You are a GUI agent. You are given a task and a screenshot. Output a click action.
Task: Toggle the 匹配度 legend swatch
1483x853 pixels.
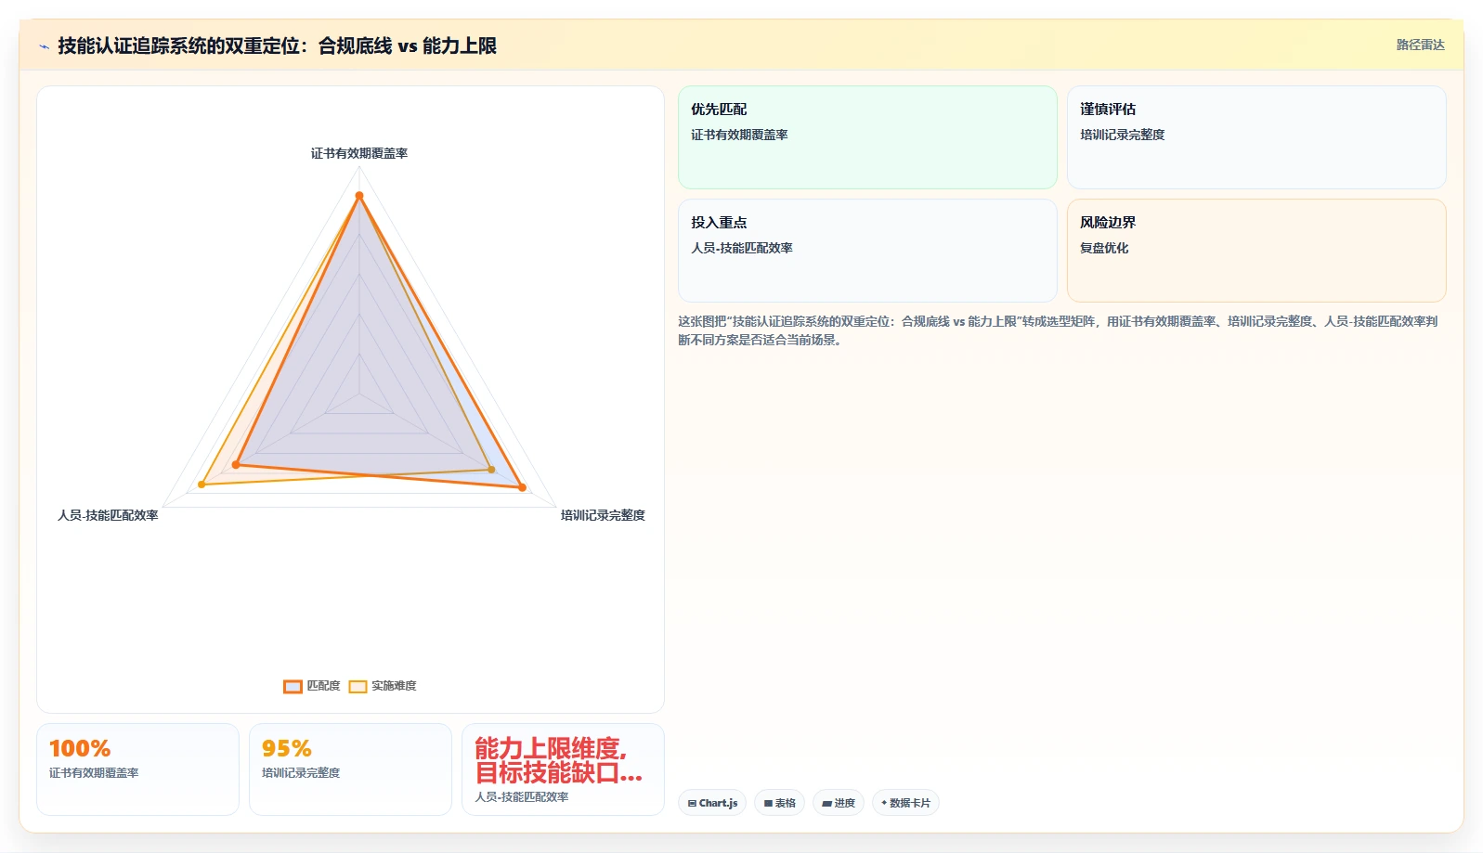coord(293,686)
